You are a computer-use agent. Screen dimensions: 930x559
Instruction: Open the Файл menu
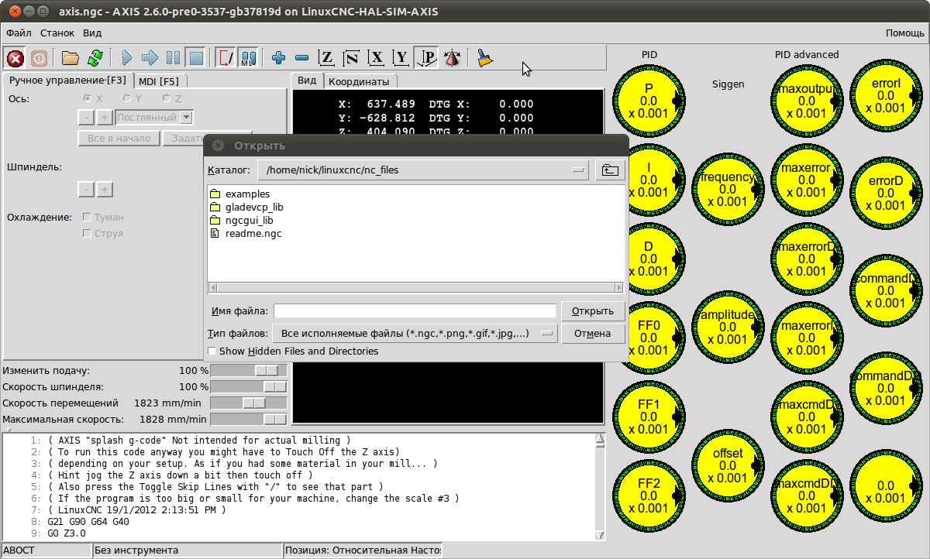tap(19, 33)
